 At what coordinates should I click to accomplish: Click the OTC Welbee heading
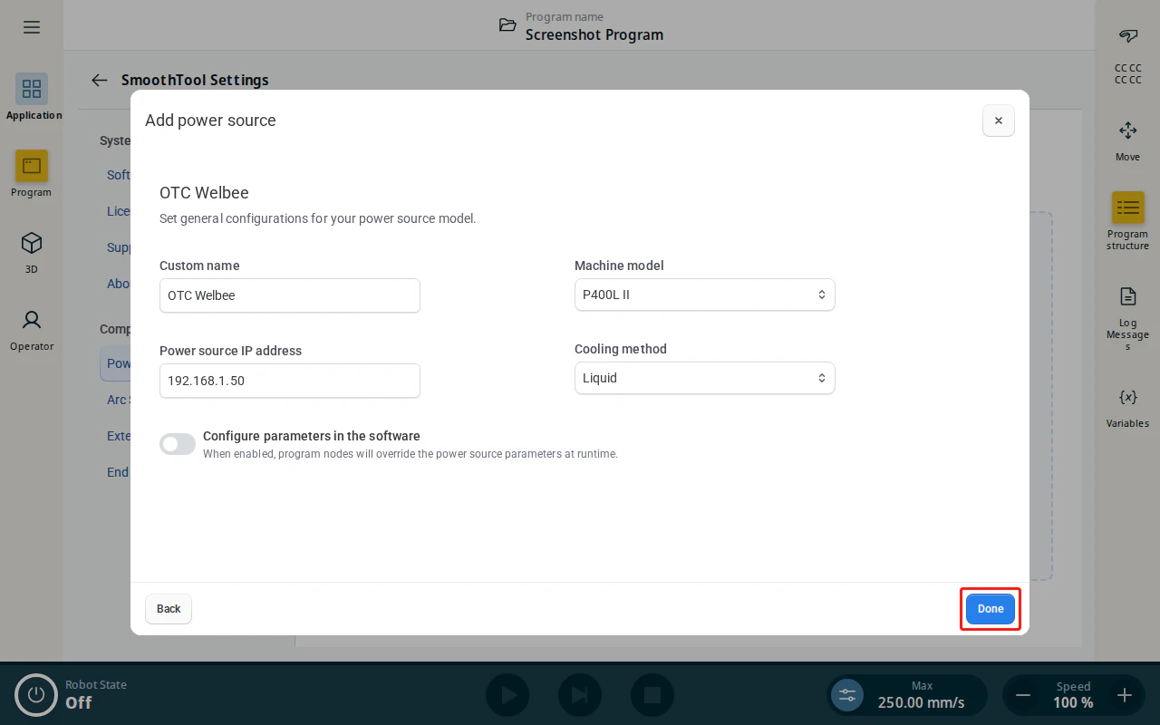point(204,193)
